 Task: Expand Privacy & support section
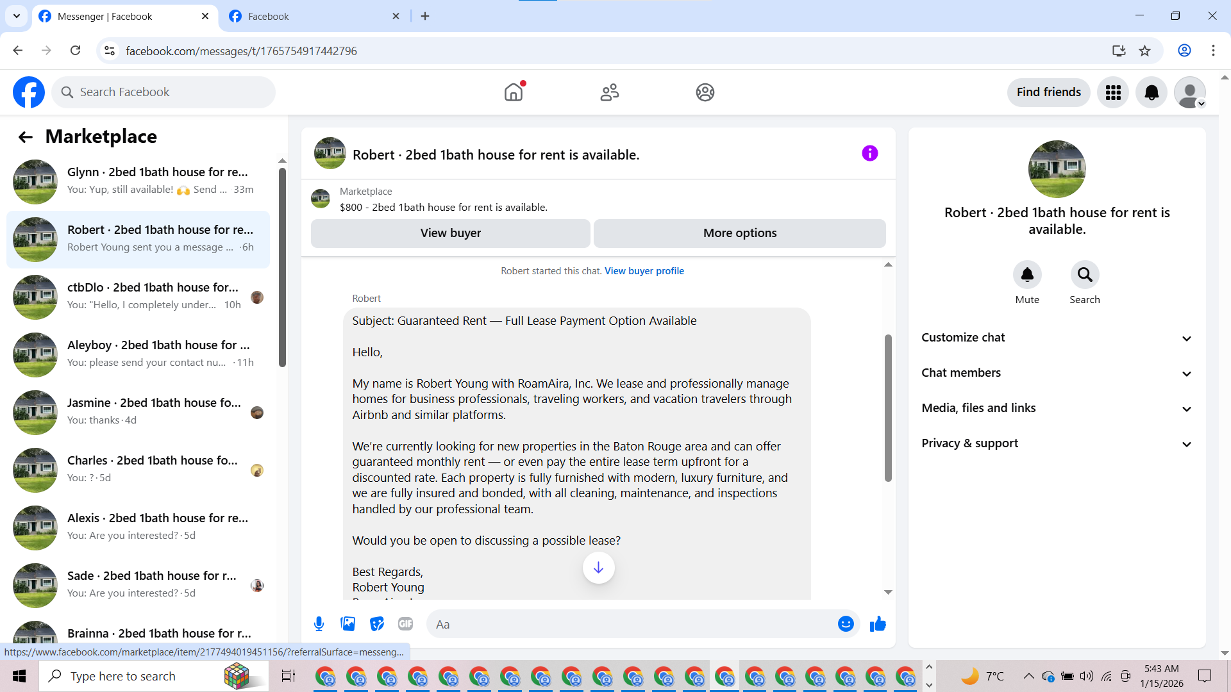[1057, 443]
